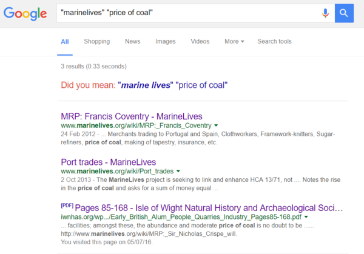Switch to the Shopping tab
364x254 pixels.
[x=96, y=41]
